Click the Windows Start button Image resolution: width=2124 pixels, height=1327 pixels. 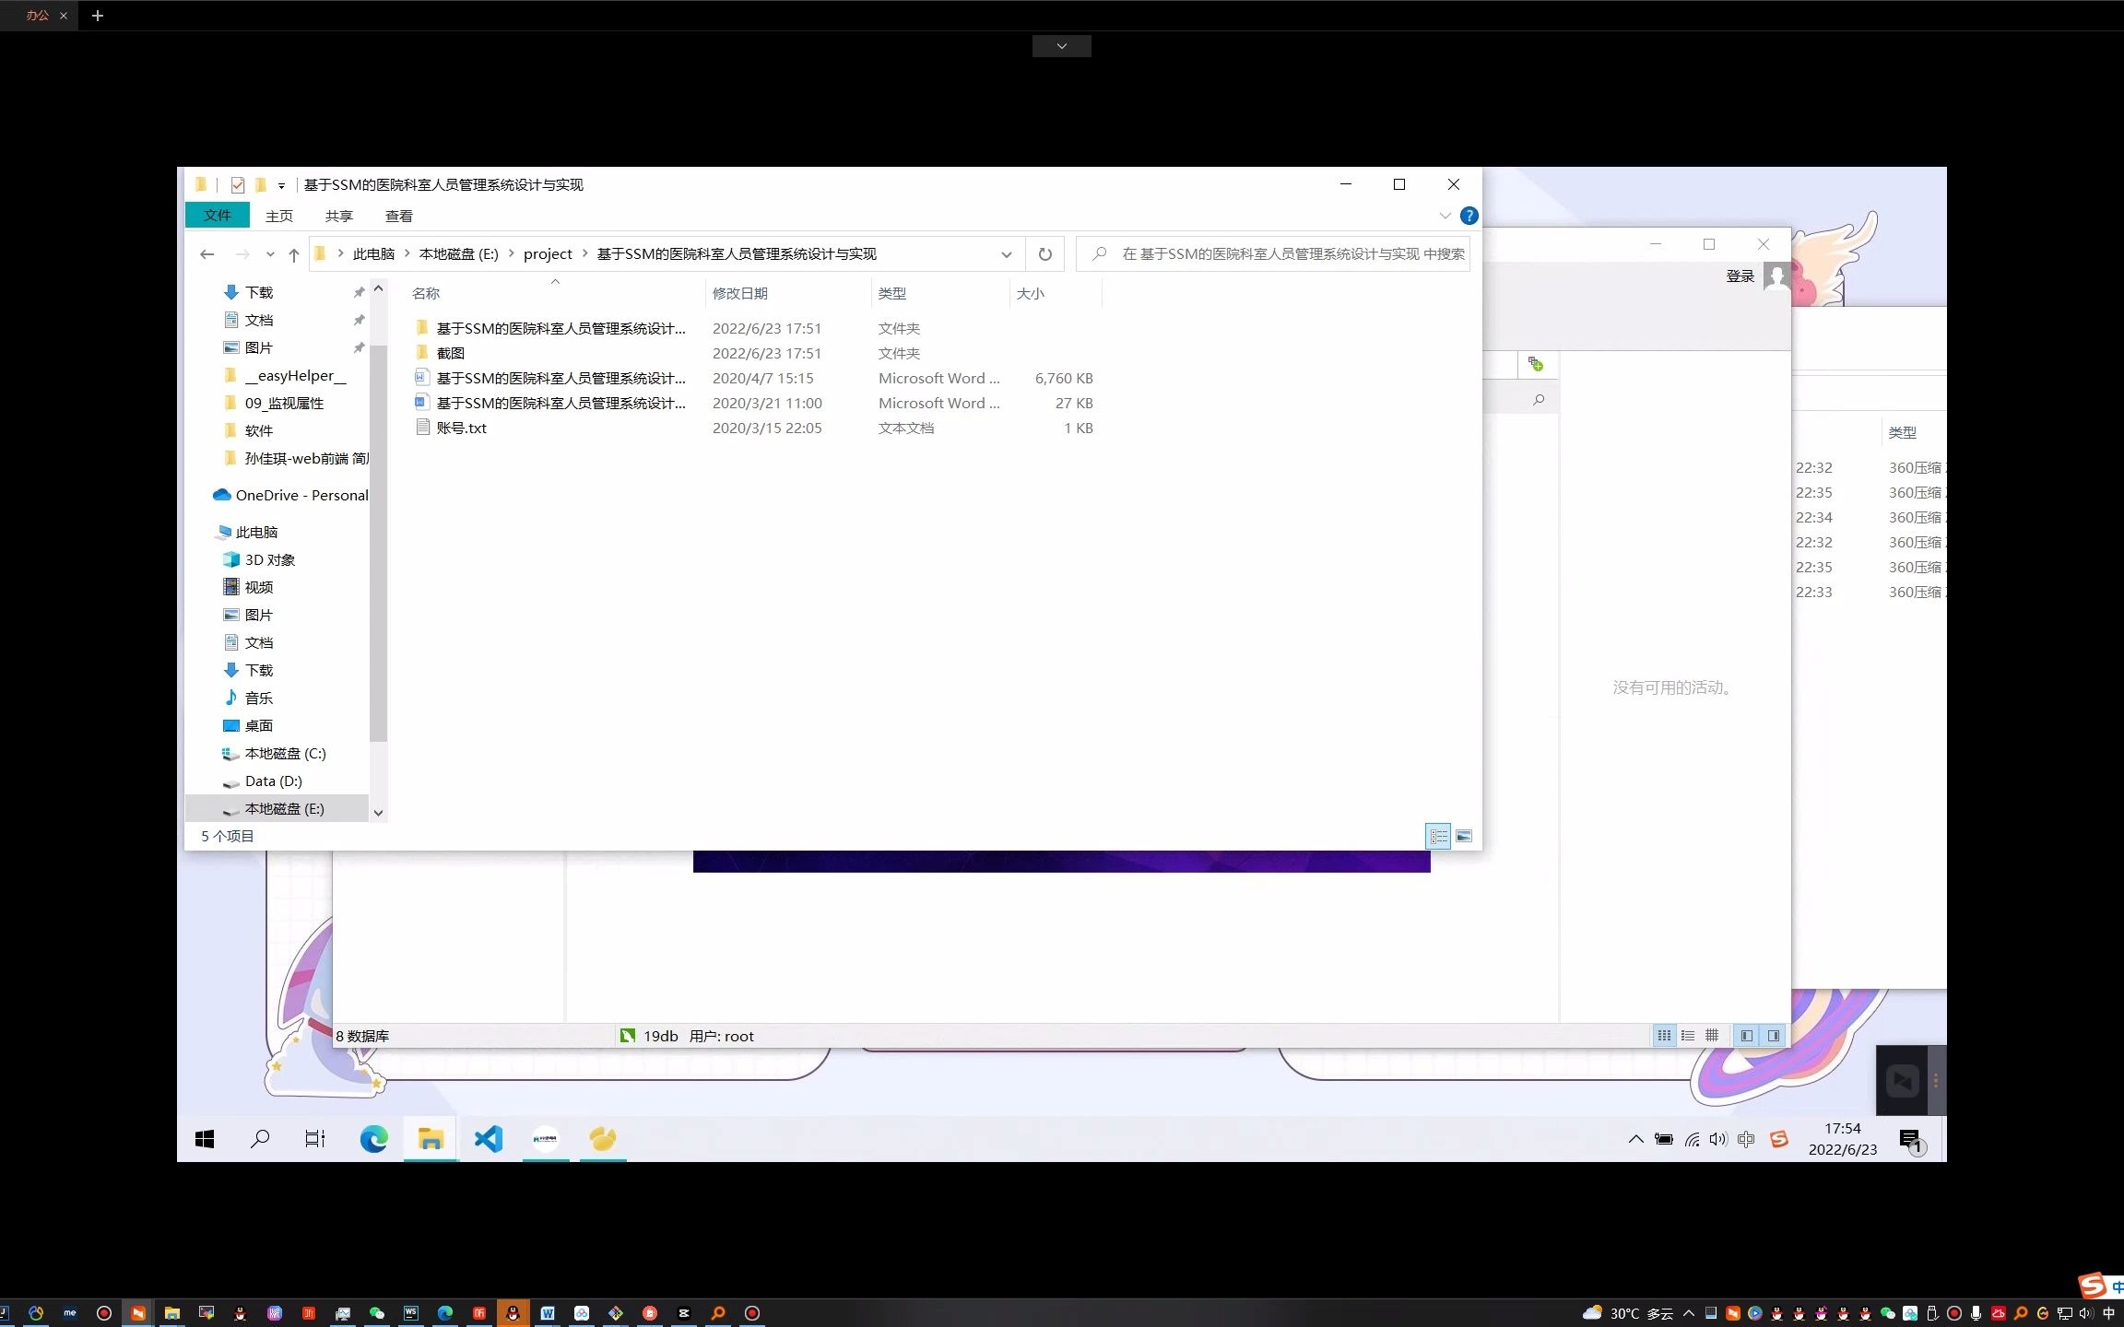205,1139
